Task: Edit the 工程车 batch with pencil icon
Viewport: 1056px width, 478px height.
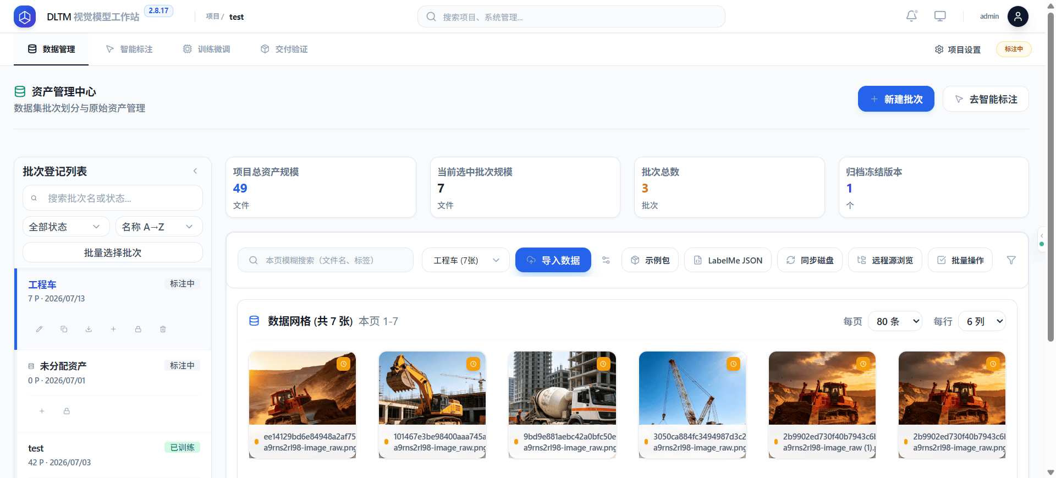Action: (x=39, y=329)
